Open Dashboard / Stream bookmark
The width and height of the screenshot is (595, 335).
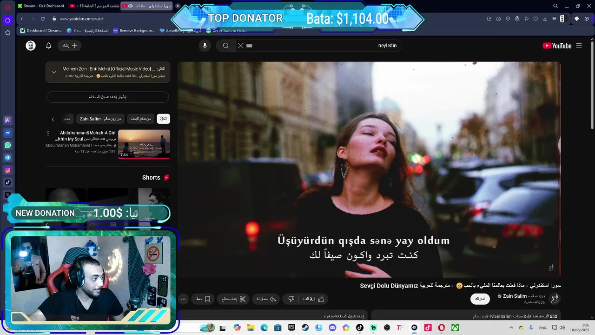pos(41,31)
